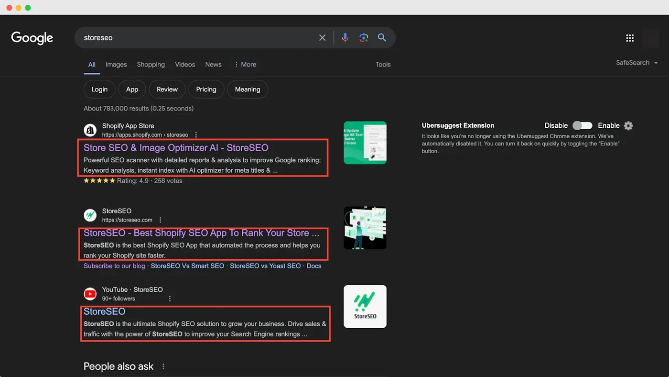Open the storeseo.com result illustration thumbnail
669x377 pixels.
coord(365,228)
